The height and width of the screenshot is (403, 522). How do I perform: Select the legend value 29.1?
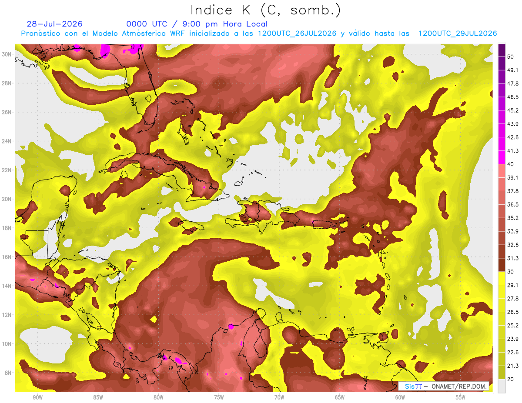coord(513,285)
